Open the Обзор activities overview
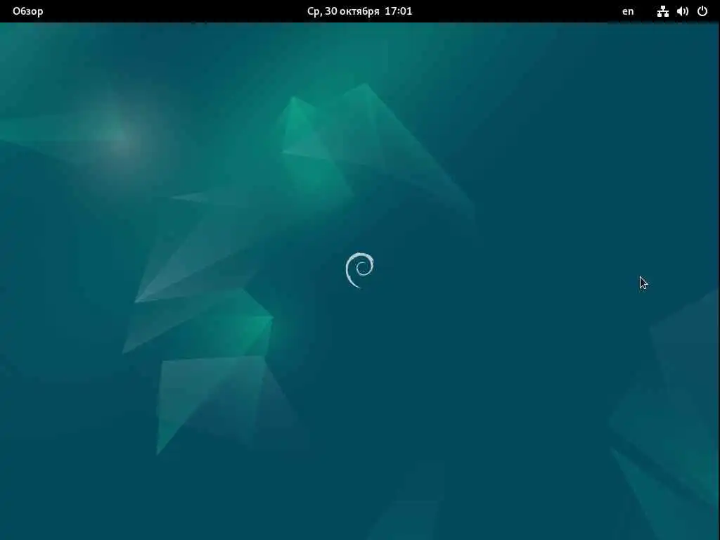 [27, 11]
